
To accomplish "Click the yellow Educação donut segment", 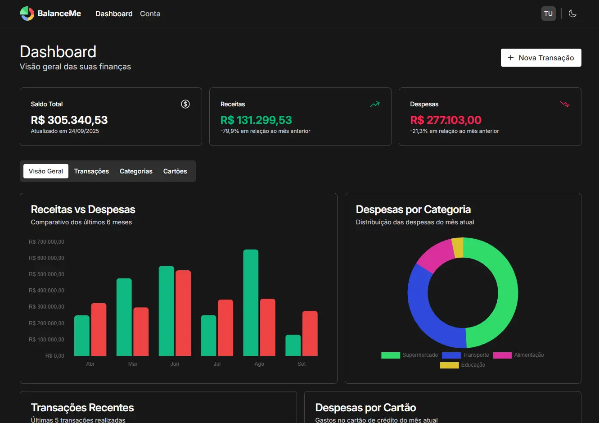I will pyautogui.click(x=458, y=248).
